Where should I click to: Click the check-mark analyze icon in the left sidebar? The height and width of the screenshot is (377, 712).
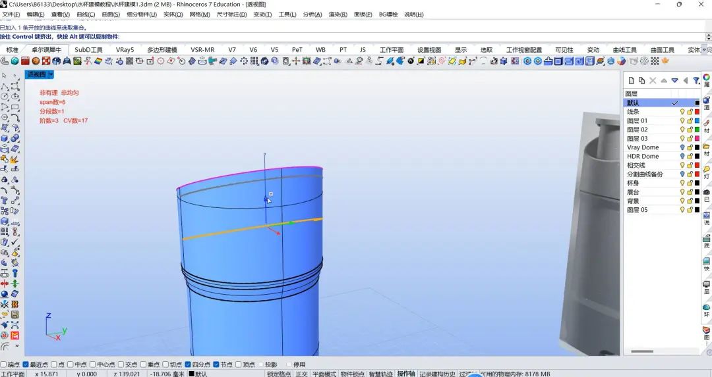[x=15, y=242]
